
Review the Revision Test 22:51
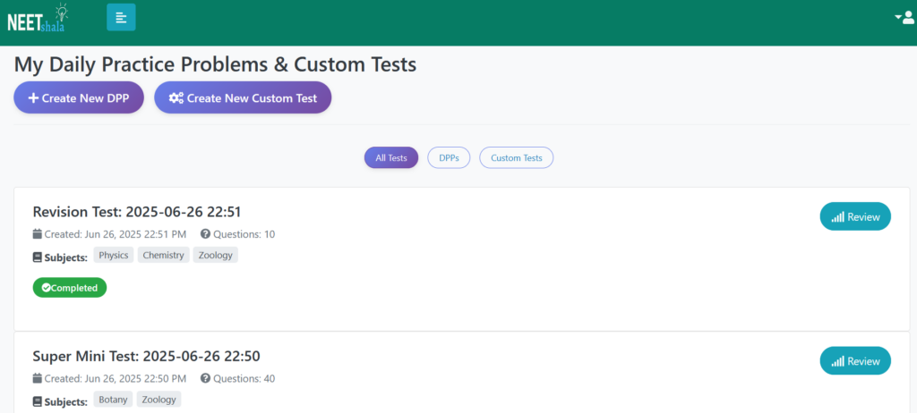(855, 216)
